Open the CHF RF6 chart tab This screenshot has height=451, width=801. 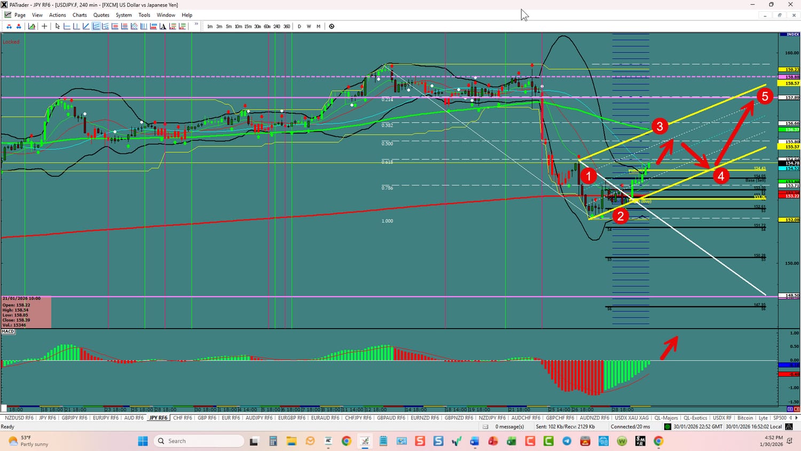point(183,418)
